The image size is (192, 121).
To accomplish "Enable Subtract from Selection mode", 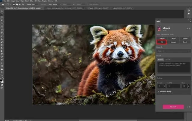I will 20,5.
